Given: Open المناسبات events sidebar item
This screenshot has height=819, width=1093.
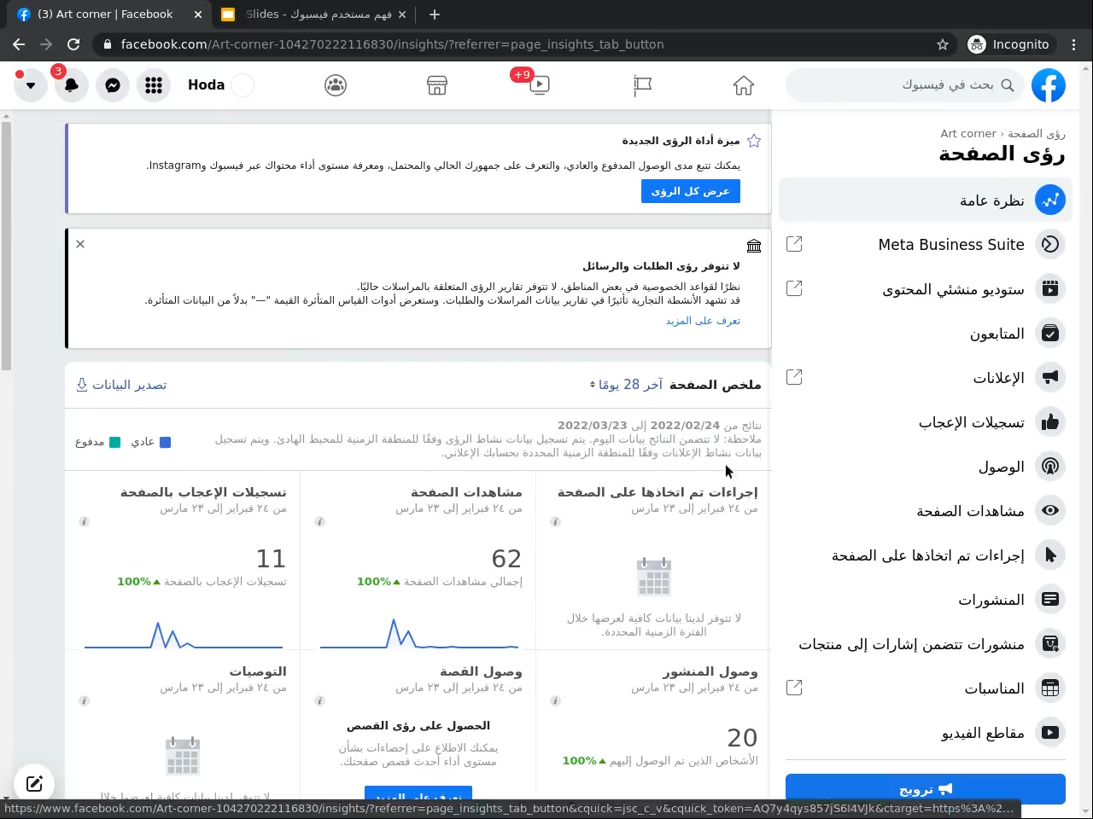Looking at the screenshot, I should click(926, 688).
